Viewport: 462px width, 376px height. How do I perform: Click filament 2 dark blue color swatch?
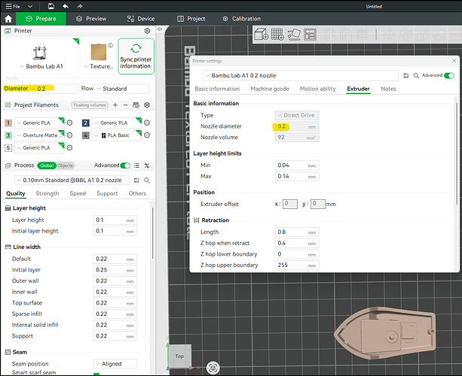[85, 123]
